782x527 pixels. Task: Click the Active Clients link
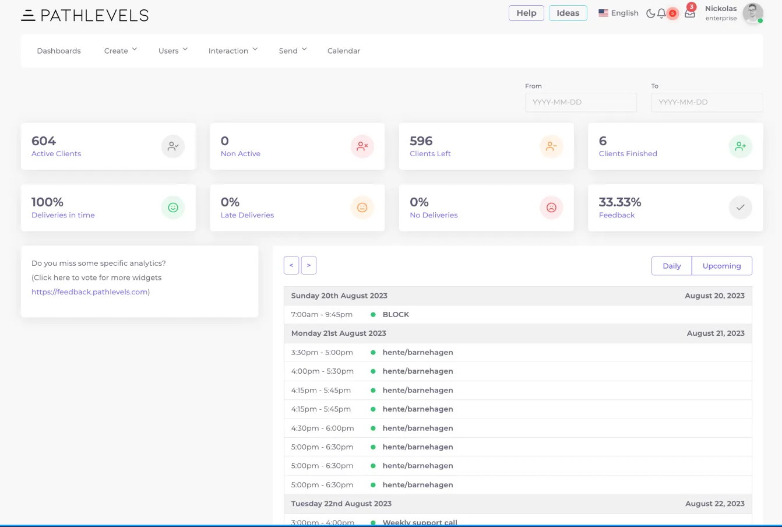[56, 154]
